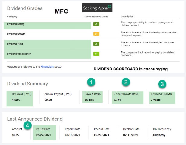Click the Dividend Growth C+ grade badge
Image resolution: width=186 pixels, height=145 pixels.
tap(96, 34)
